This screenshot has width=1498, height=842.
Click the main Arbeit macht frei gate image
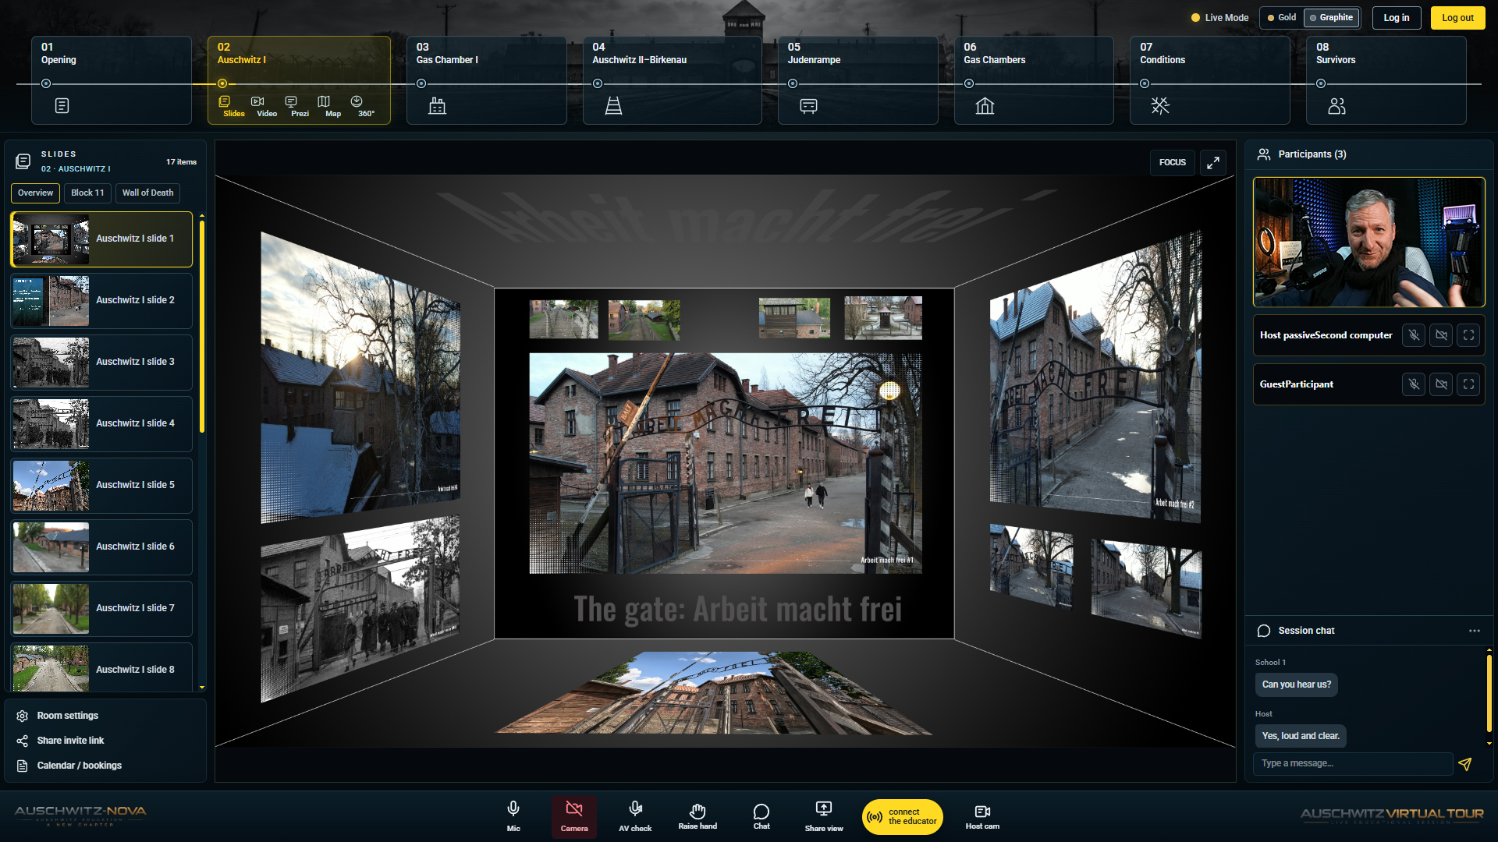tap(726, 463)
